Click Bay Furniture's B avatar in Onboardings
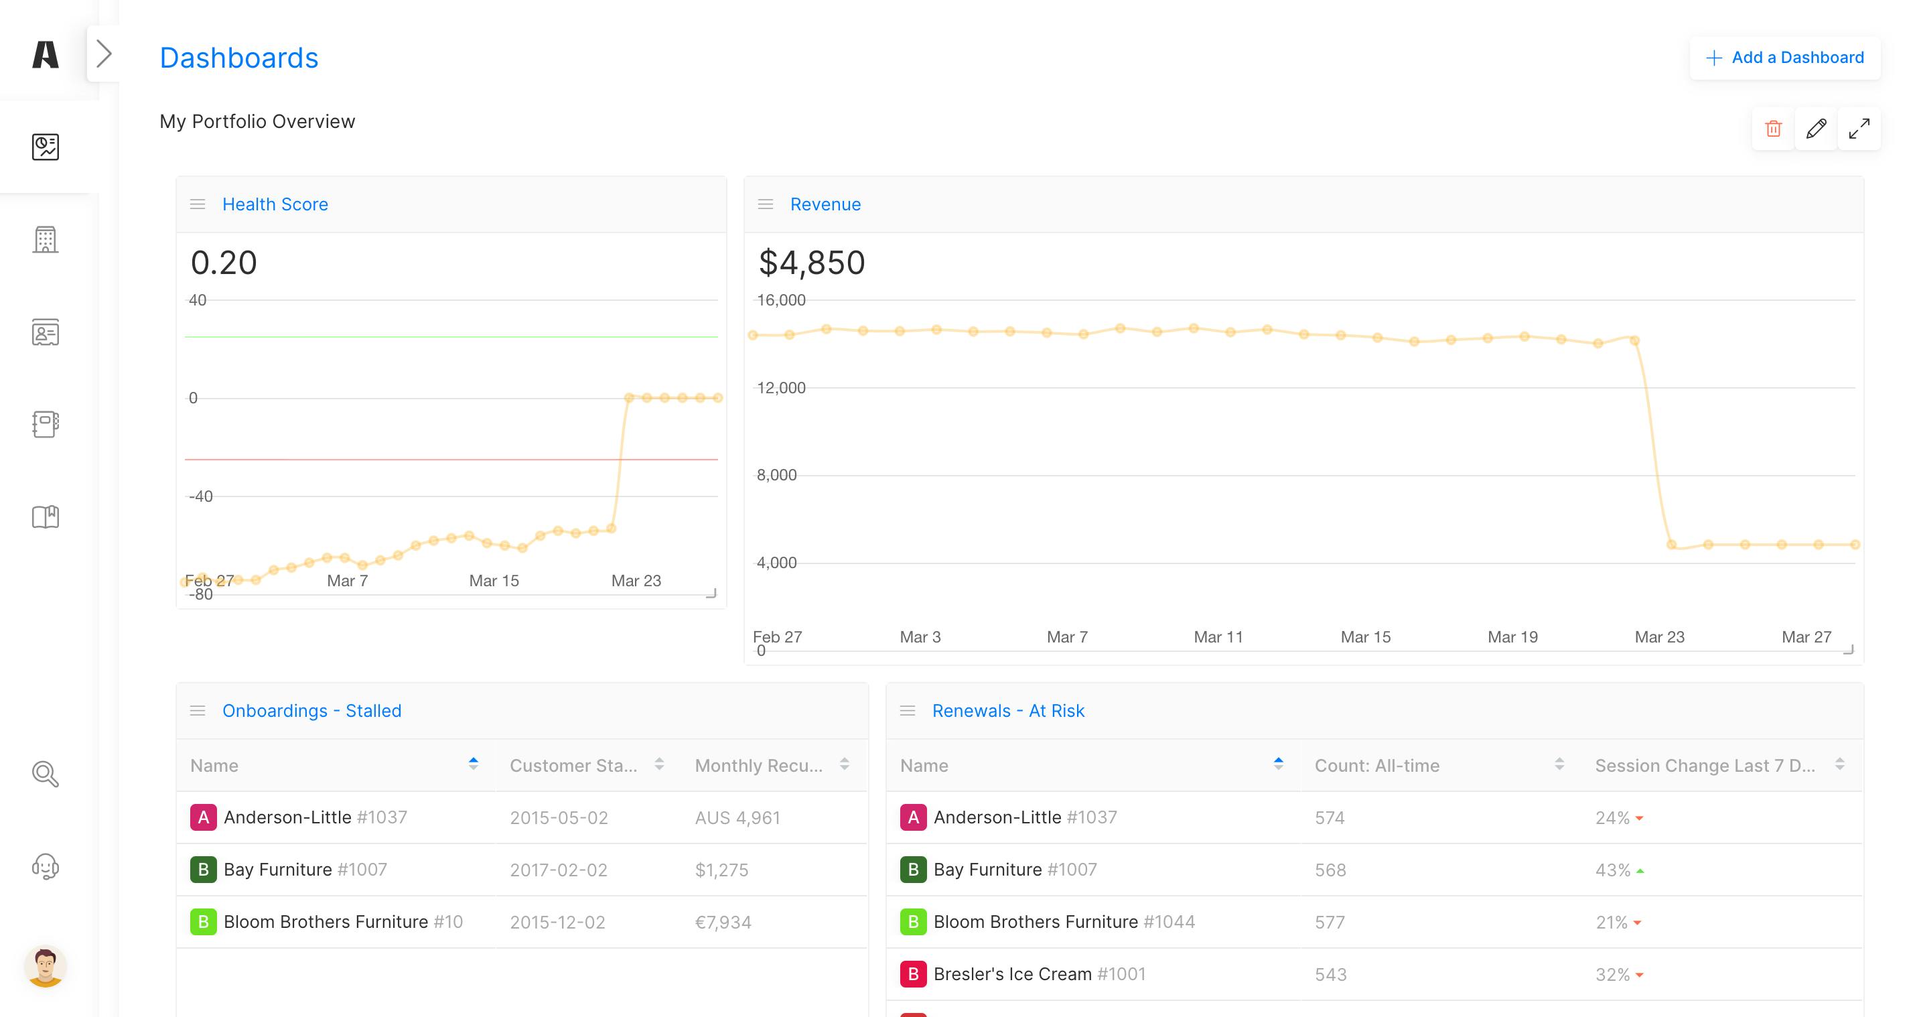This screenshot has height=1017, width=1917. (203, 869)
